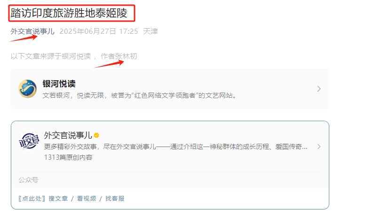Image resolution: width=366 pixels, height=217 pixels.
Task: Select the 搜文章 menu link
Action: tap(58, 199)
